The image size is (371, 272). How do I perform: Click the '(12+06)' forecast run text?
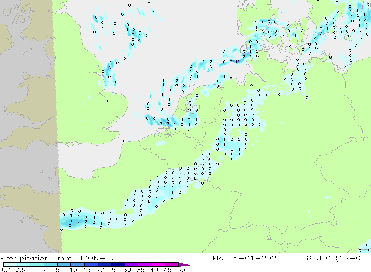tap(352, 258)
